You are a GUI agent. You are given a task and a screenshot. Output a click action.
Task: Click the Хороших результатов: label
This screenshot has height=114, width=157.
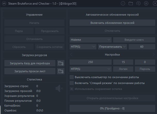20,96
